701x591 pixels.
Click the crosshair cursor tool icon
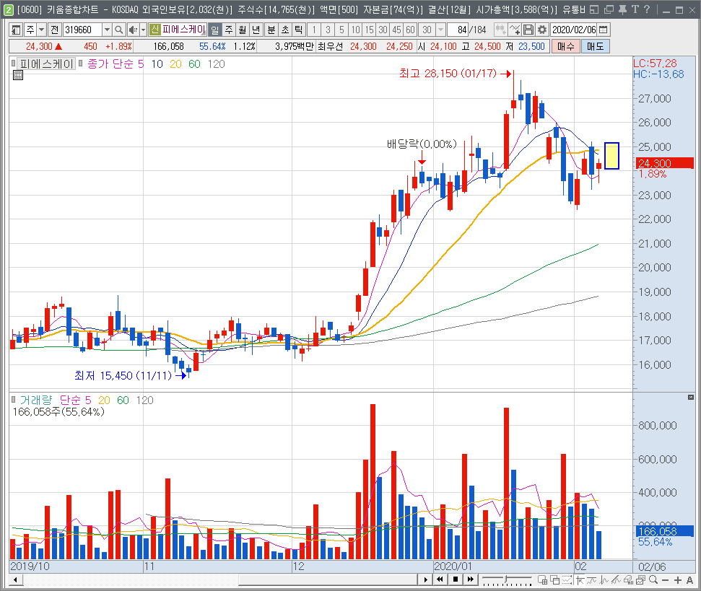coord(580,580)
